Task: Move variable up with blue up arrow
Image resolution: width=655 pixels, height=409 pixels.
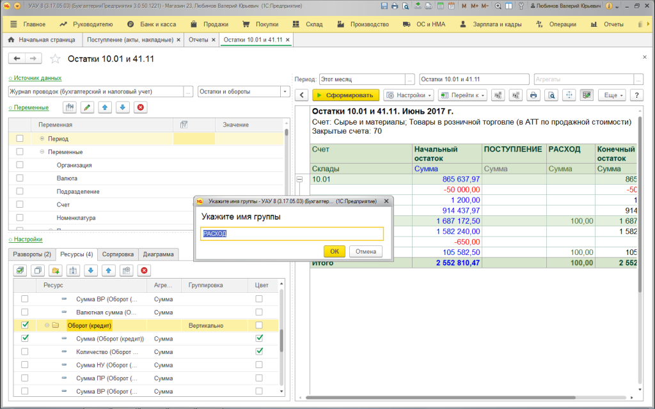Action: coord(105,107)
